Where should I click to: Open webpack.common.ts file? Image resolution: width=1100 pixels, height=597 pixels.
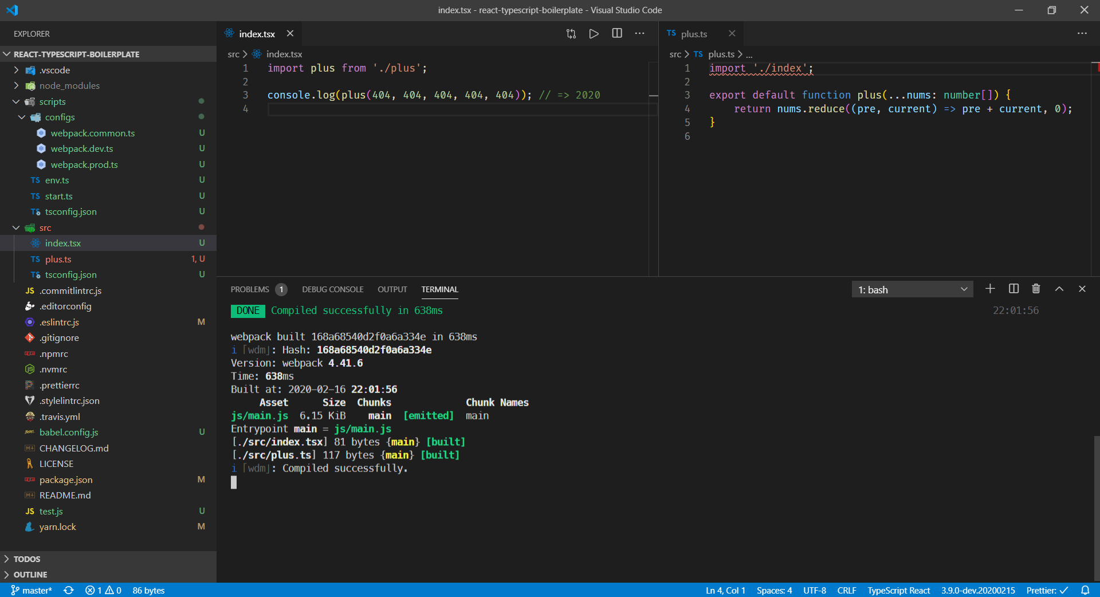coord(108,133)
